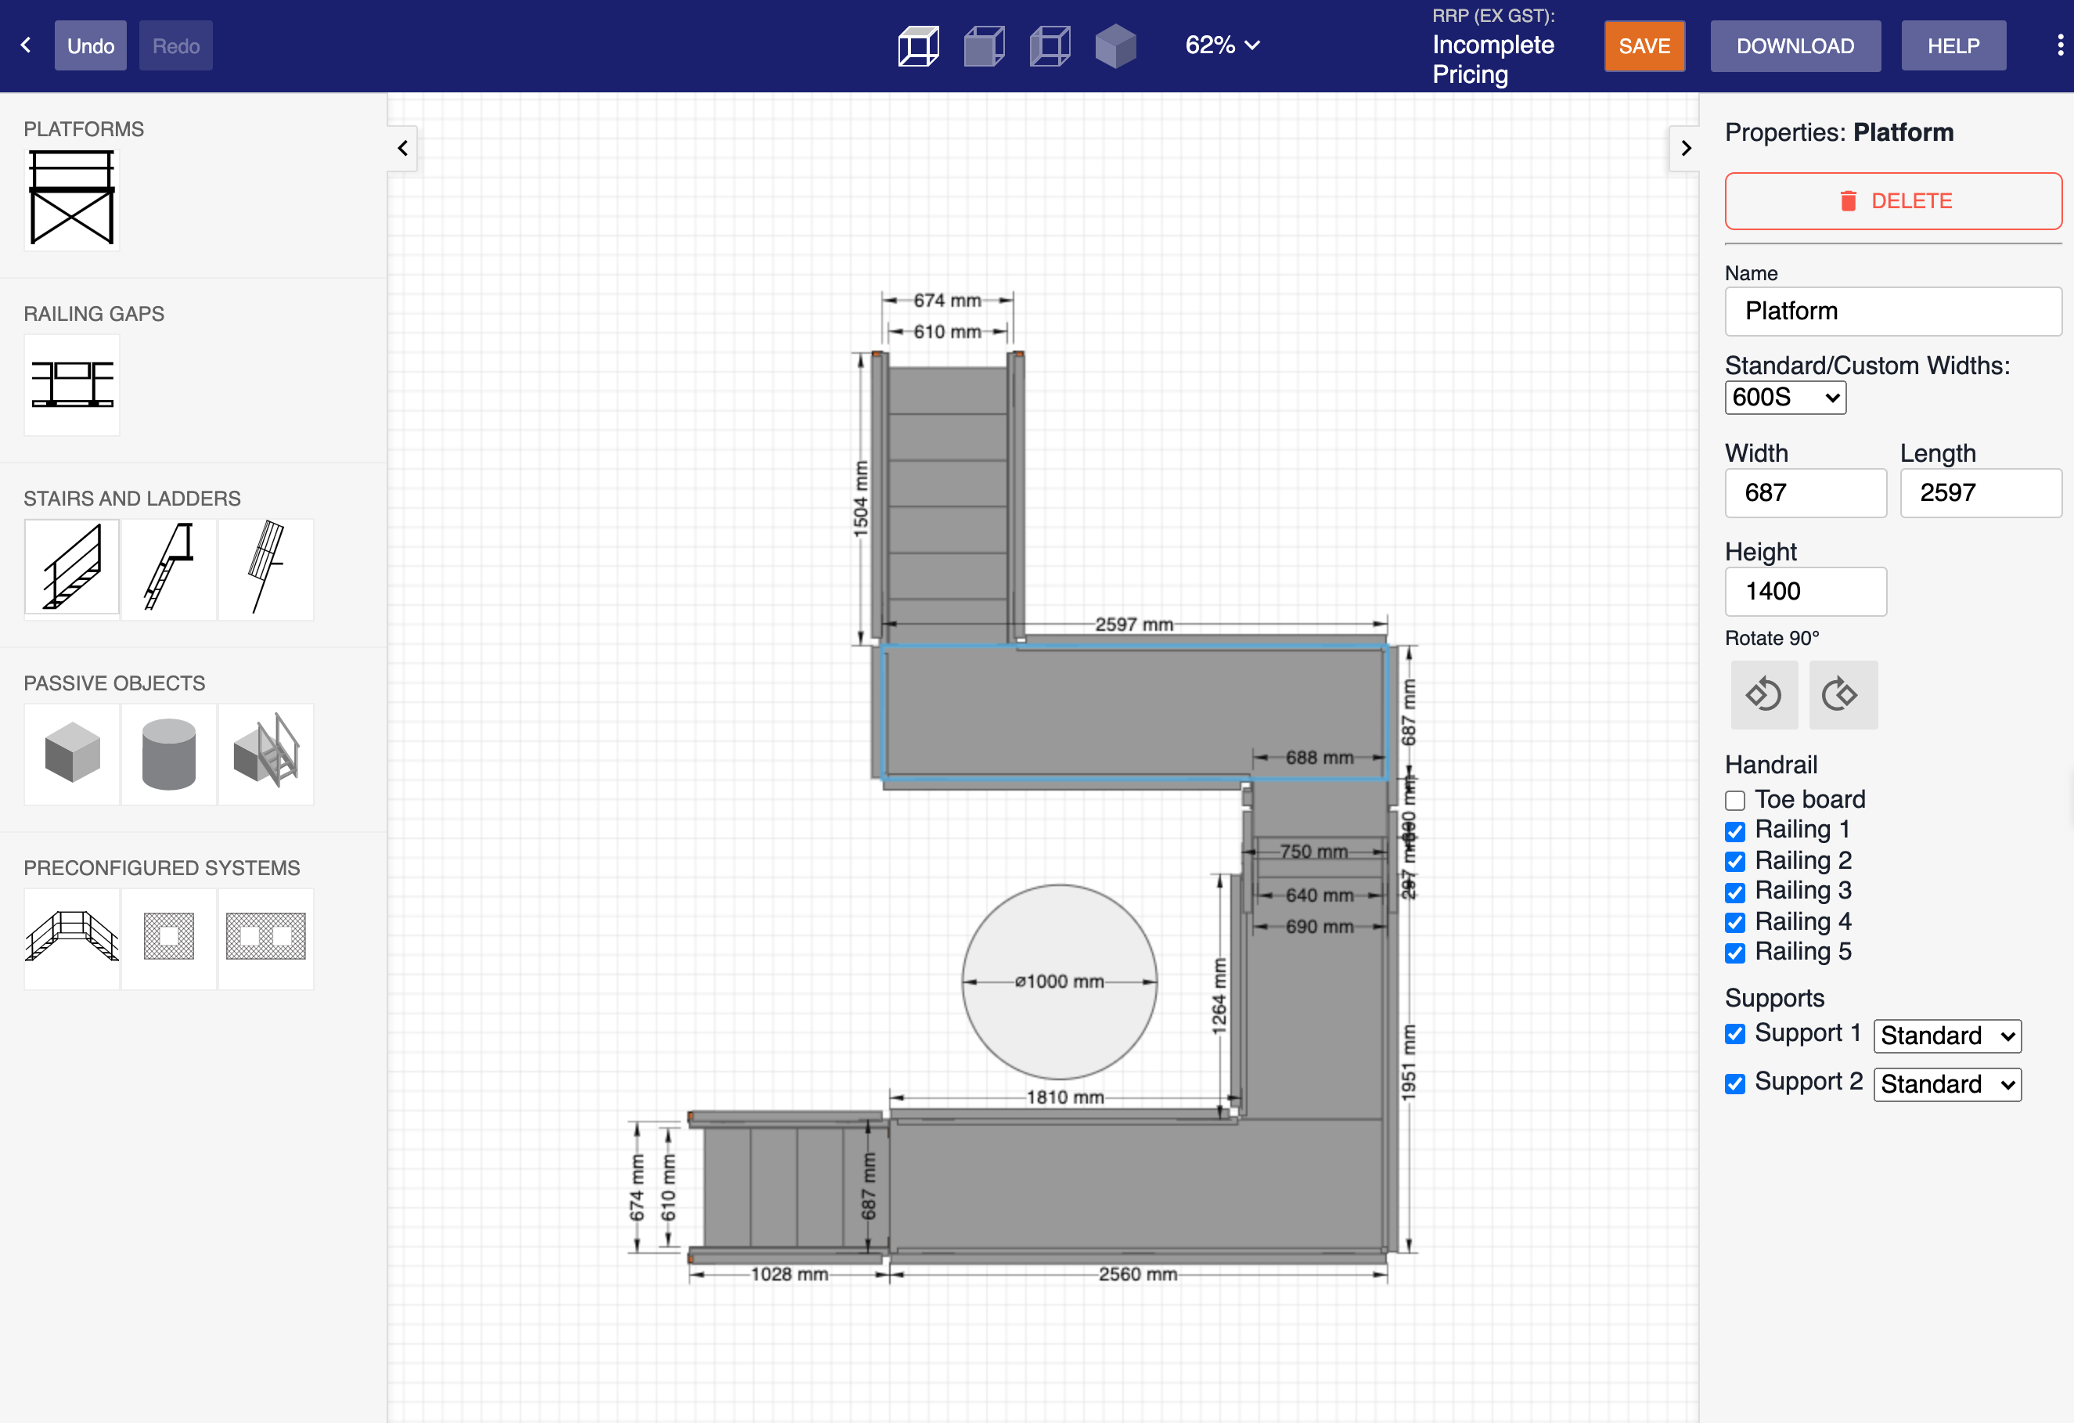Screen dimensions: 2074x1423
Task: Rotate the platform counterclockwise 90 degrees
Action: pos(1764,694)
